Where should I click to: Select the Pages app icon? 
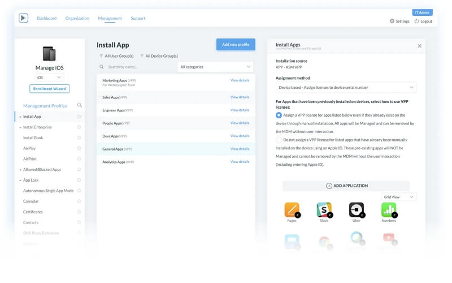[x=292, y=209]
